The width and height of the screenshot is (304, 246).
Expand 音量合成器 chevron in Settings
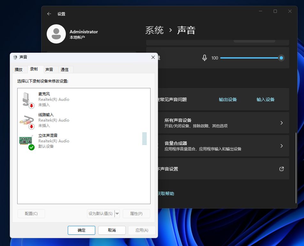[282, 146]
